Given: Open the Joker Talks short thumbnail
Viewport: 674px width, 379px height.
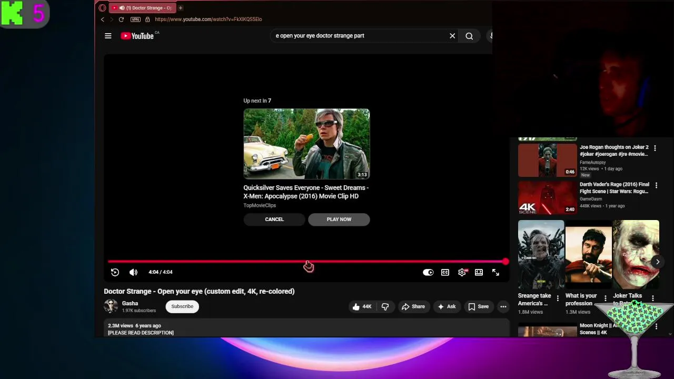Looking at the screenshot, I should [x=636, y=255].
